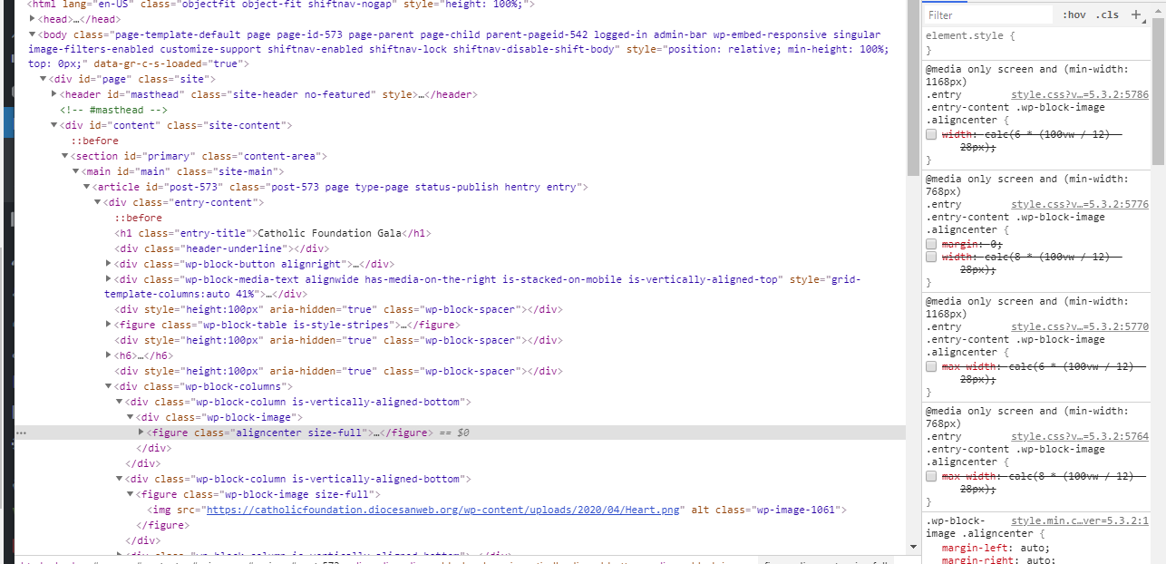Screen dimensions: 1166x564
Task: Expand the head element node
Action: pyautogui.click(x=33, y=19)
